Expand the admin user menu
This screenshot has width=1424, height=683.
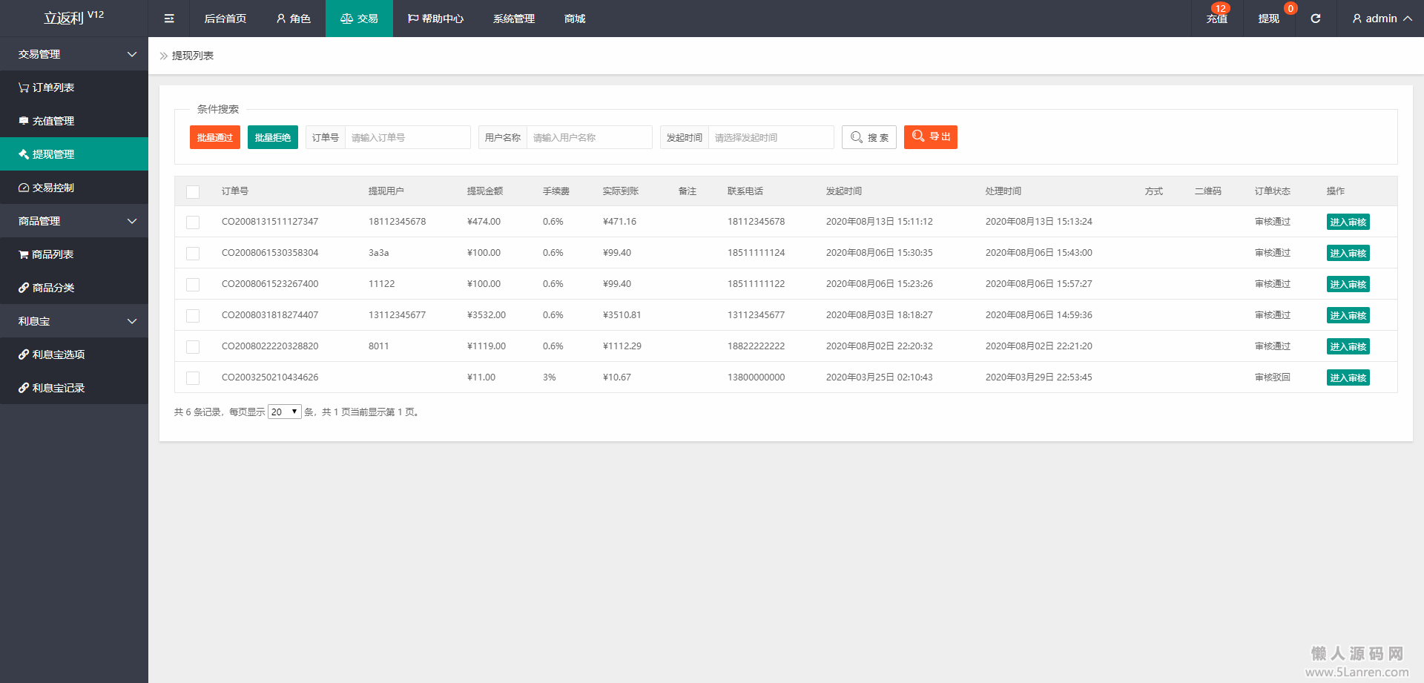(1381, 19)
